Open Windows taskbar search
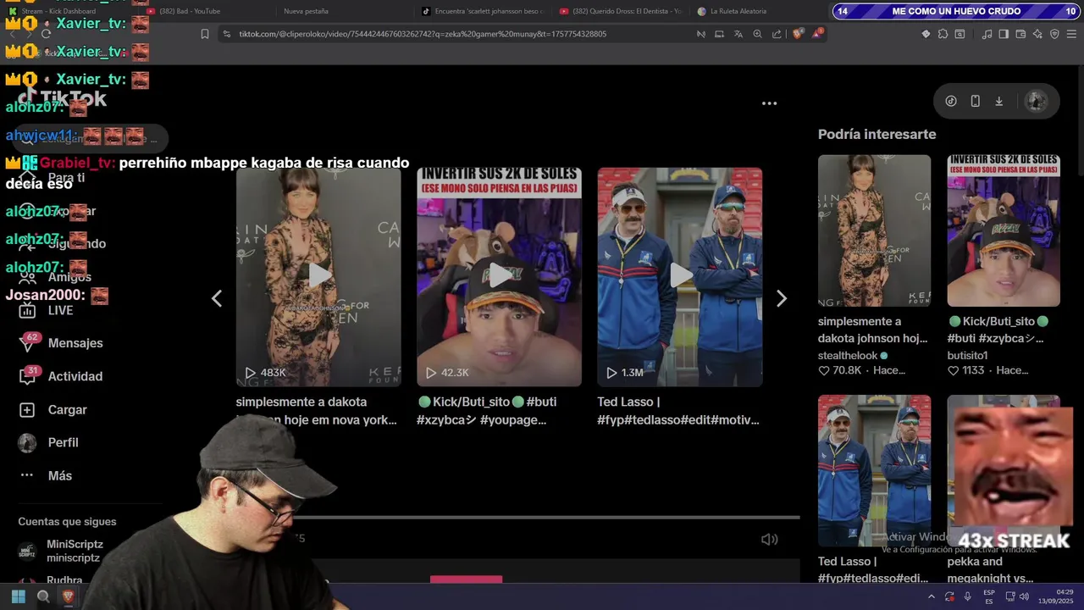Viewport: 1084px width, 610px height. [43, 596]
